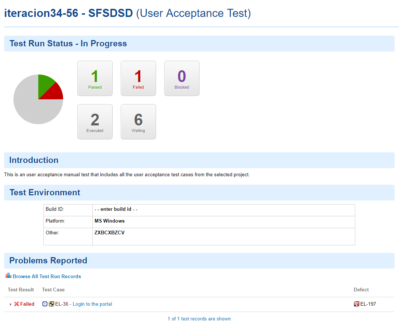Click the test case type icon before EL-36

click(52, 304)
